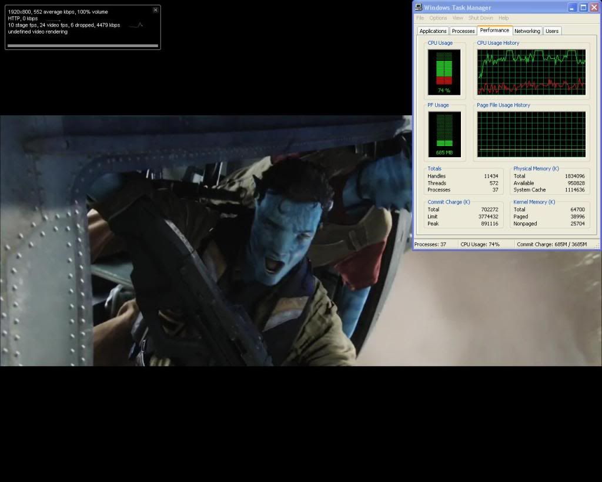Click the Totals Processes value 37

tap(495, 190)
